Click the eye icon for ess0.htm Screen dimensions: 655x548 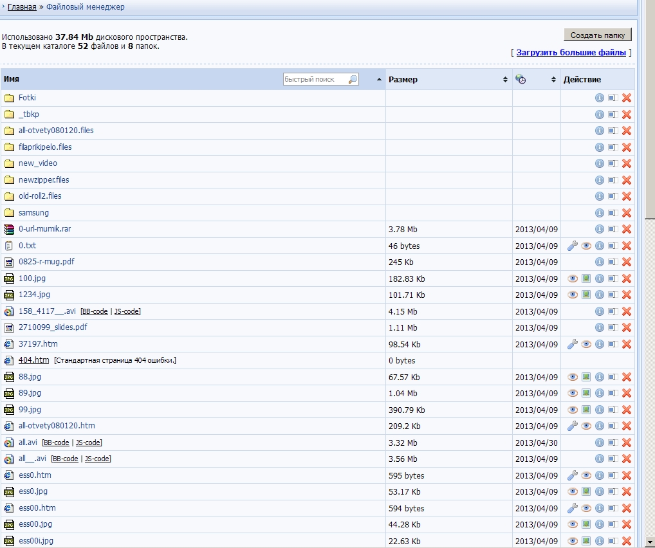pyautogui.click(x=586, y=475)
